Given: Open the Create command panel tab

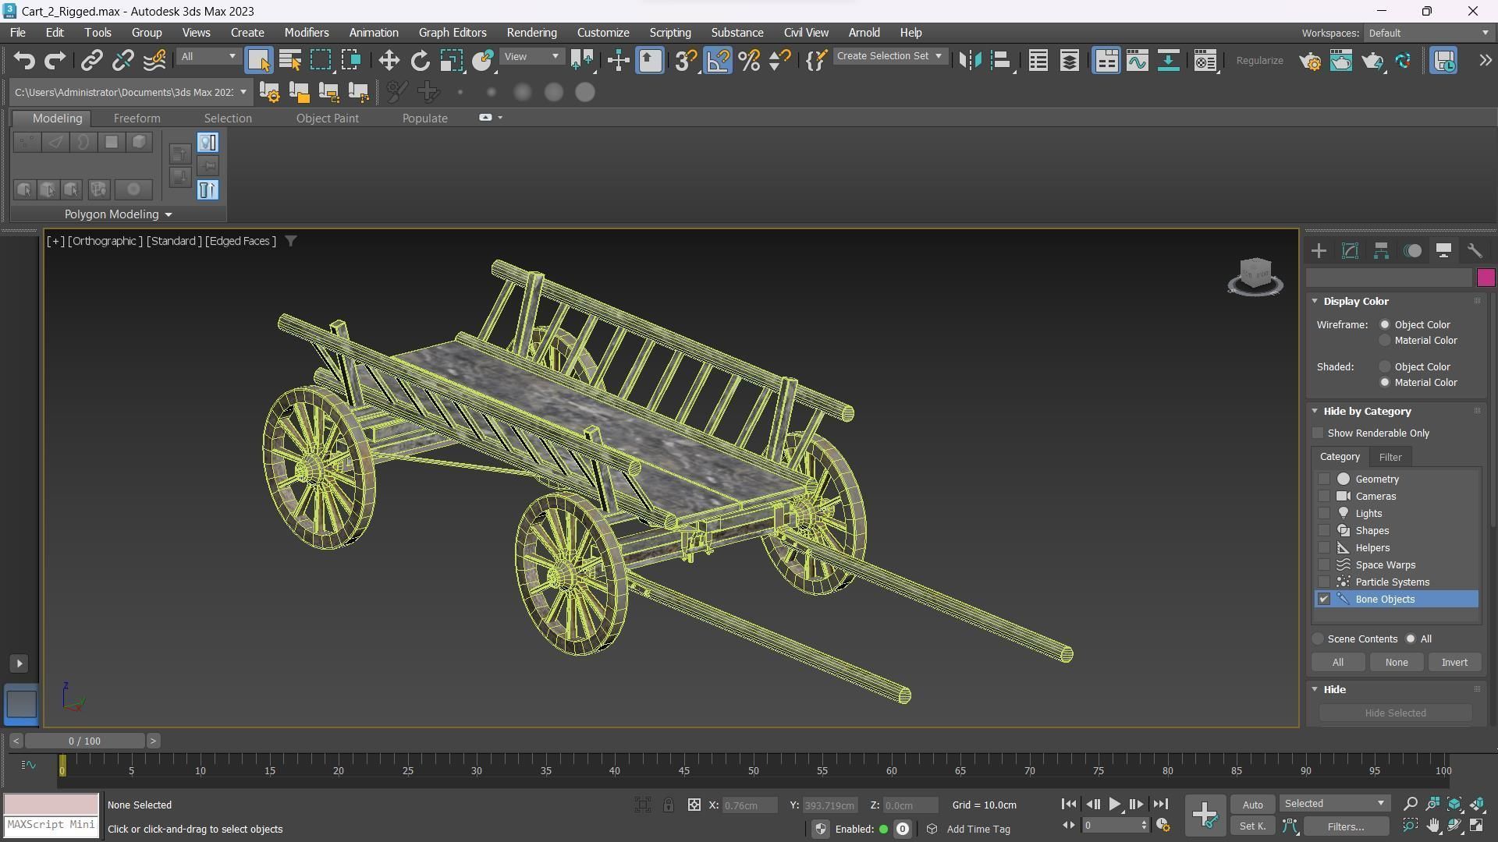Looking at the screenshot, I should coord(1319,251).
